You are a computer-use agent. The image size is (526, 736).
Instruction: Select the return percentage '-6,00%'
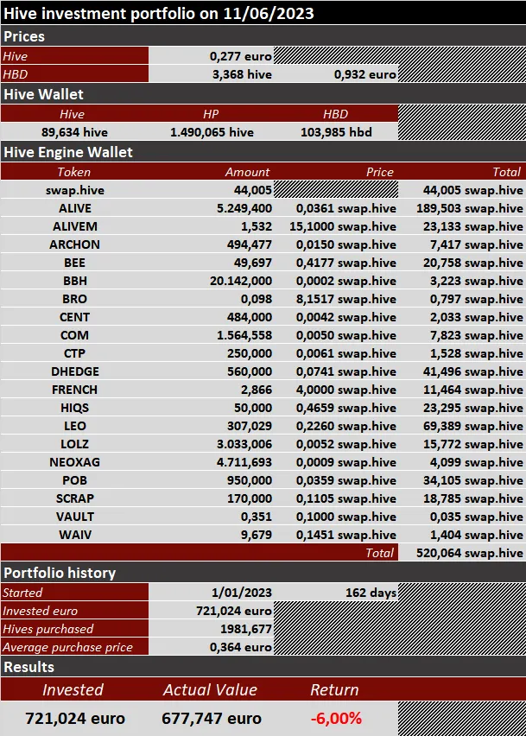pos(336,719)
